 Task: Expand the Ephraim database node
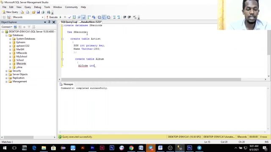(x=10, y=42)
